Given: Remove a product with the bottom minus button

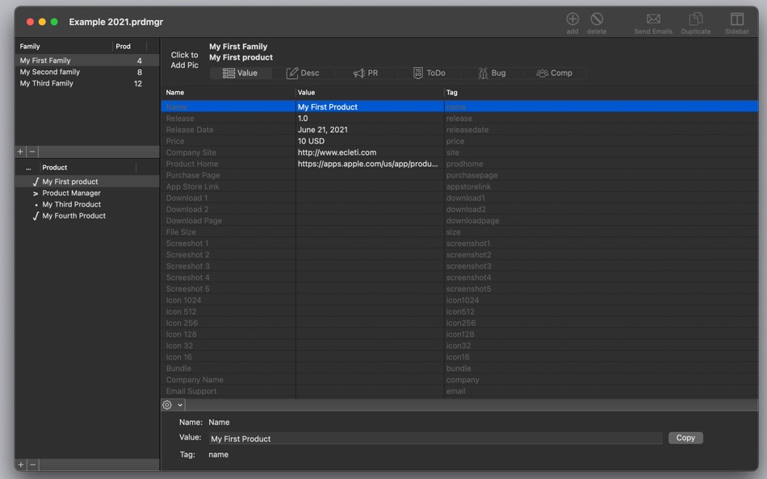Looking at the screenshot, I should tap(33, 464).
